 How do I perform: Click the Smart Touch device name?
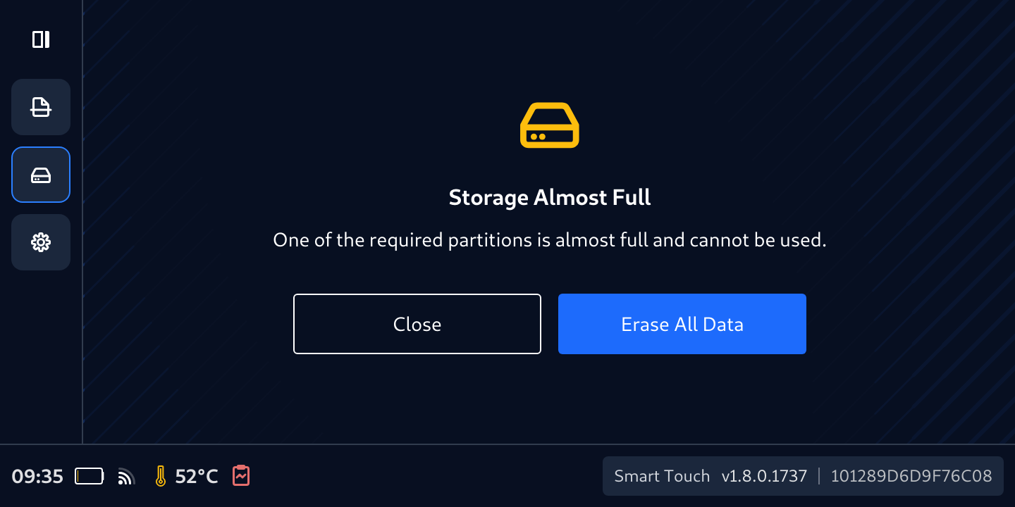[662, 476]
